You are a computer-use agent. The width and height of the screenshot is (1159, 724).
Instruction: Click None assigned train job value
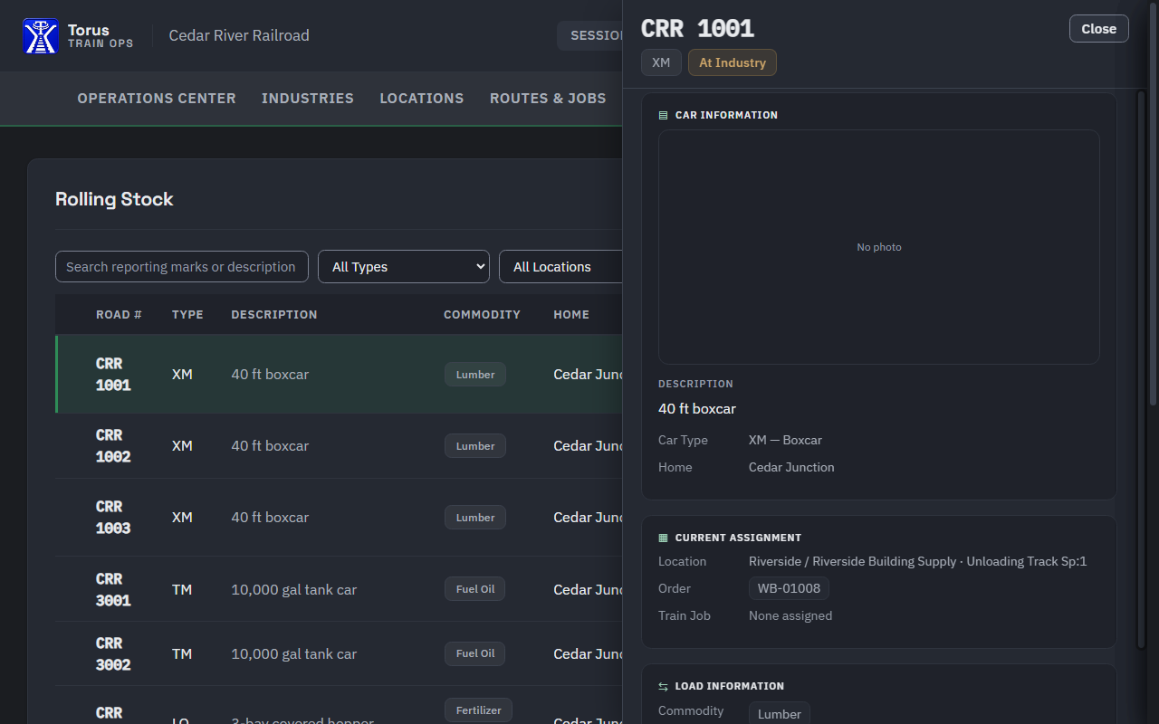pos(790,615)
